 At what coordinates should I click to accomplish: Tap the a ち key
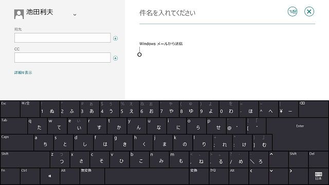(43, 142)
